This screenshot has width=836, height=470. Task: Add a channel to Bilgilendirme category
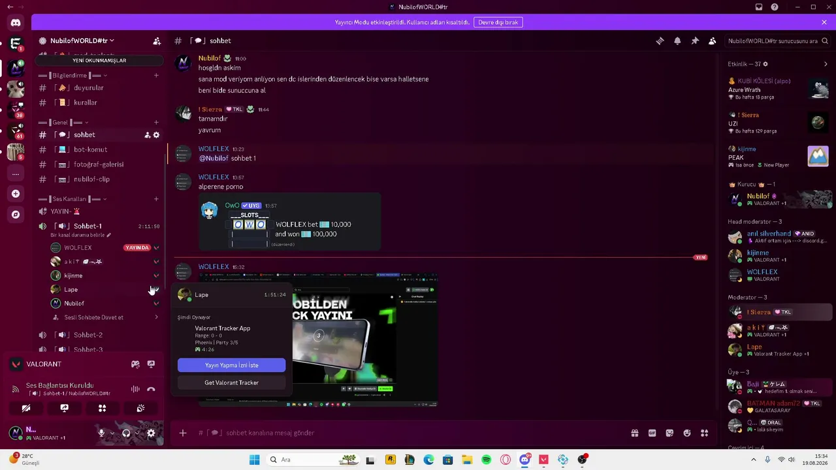pos(156,76)
